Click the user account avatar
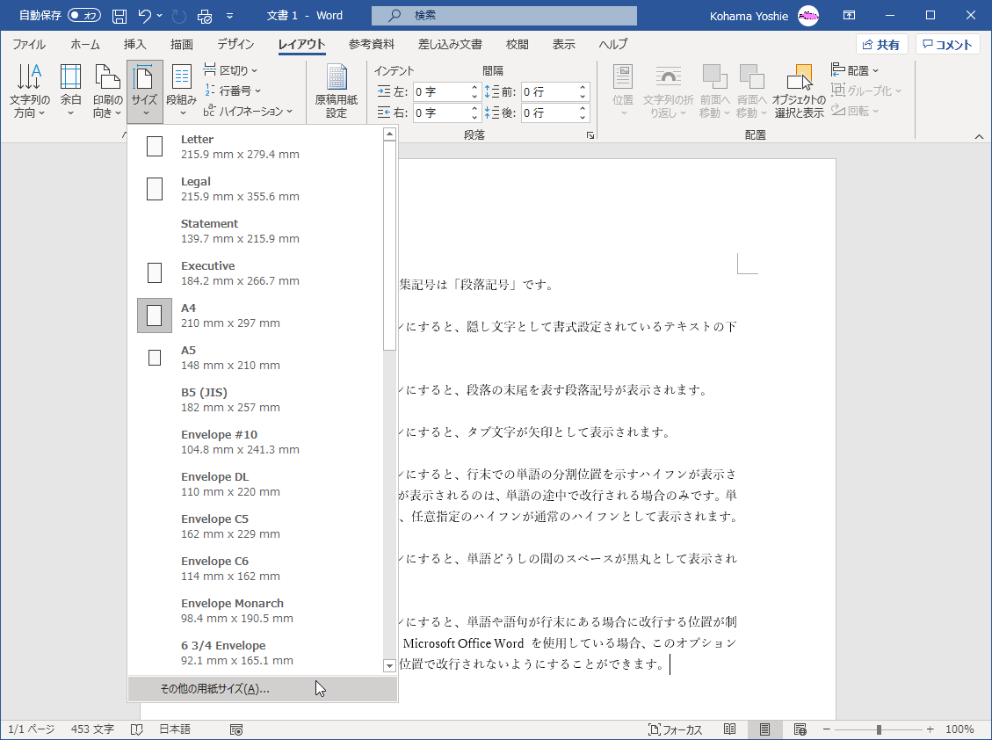This screenshot has height=740, width=992. click(x=808, y=16)
